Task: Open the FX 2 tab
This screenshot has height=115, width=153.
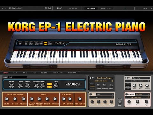Action: (25, 73)
